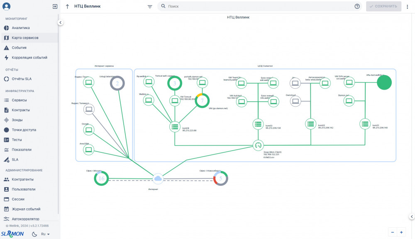Collapse the left sidebar with chevron
415x239 pixels.
tap(60, 22)
